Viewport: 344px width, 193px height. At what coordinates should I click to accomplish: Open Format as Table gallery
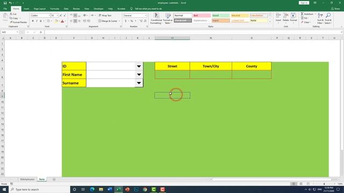pos(168,18)
